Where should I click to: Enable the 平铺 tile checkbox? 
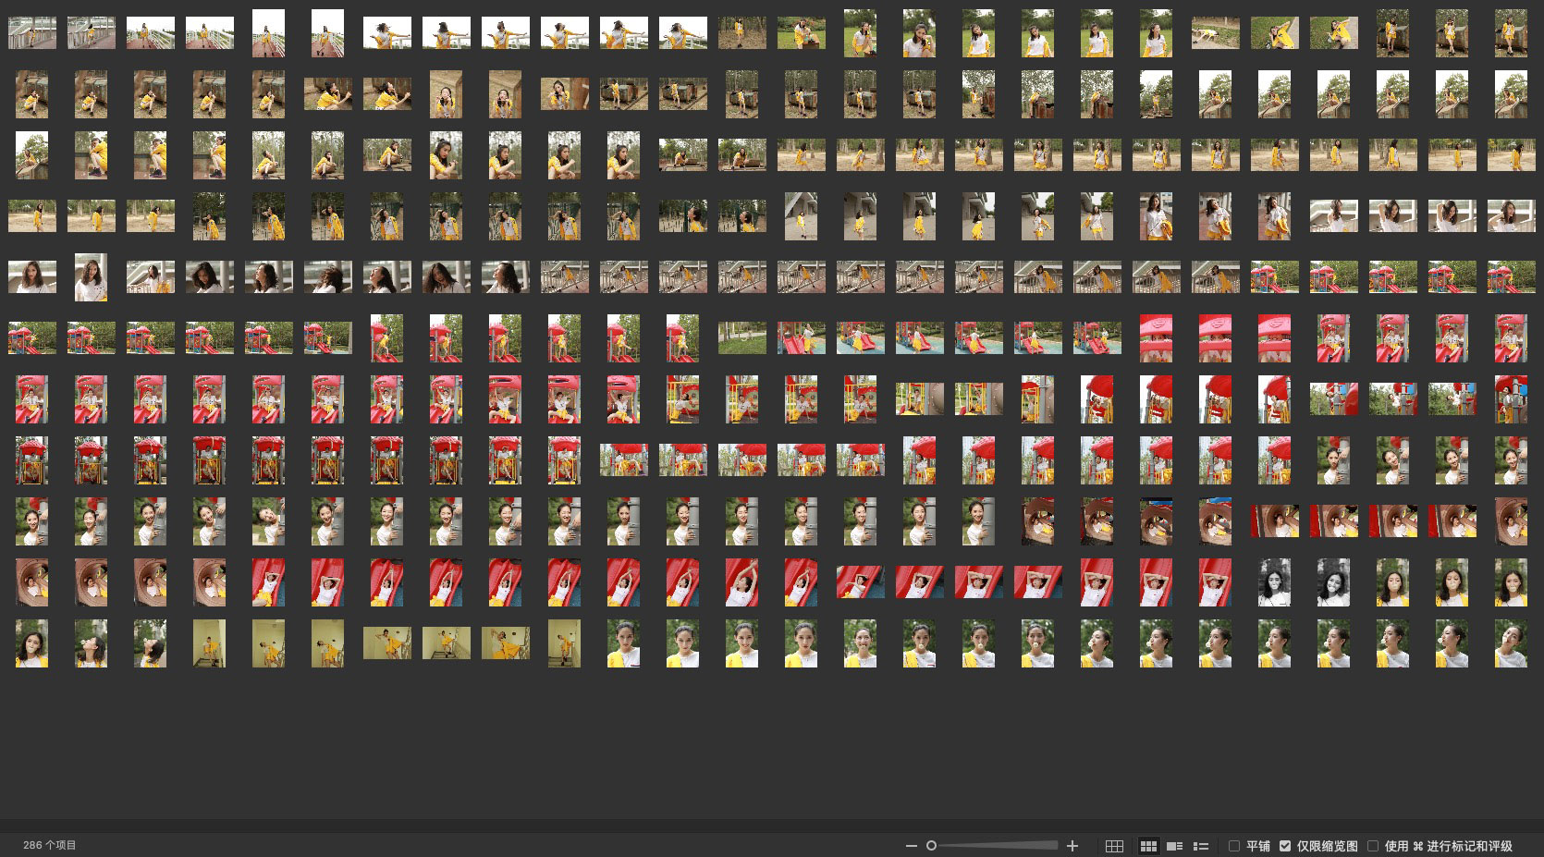pyautogui.click(x=1234, y=846)
